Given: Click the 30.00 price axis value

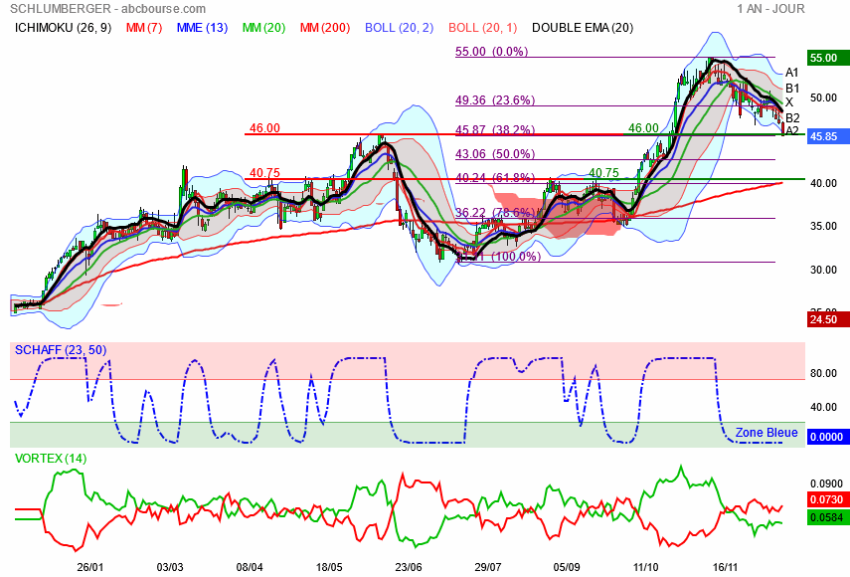Looking at the screenshot, I should click(823, 270).
